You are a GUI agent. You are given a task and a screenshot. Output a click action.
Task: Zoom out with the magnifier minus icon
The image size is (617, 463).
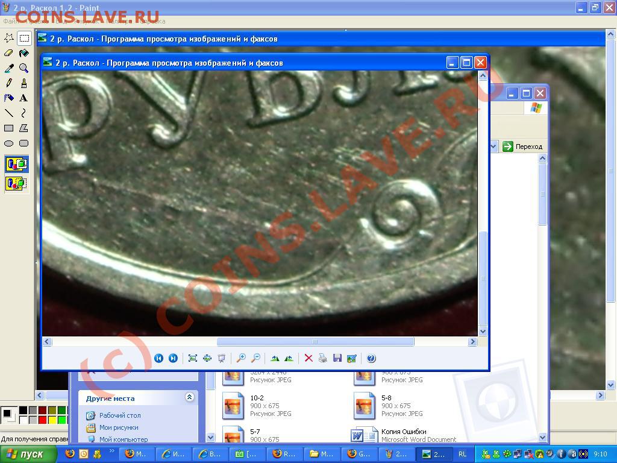click(x=255, y=358)
